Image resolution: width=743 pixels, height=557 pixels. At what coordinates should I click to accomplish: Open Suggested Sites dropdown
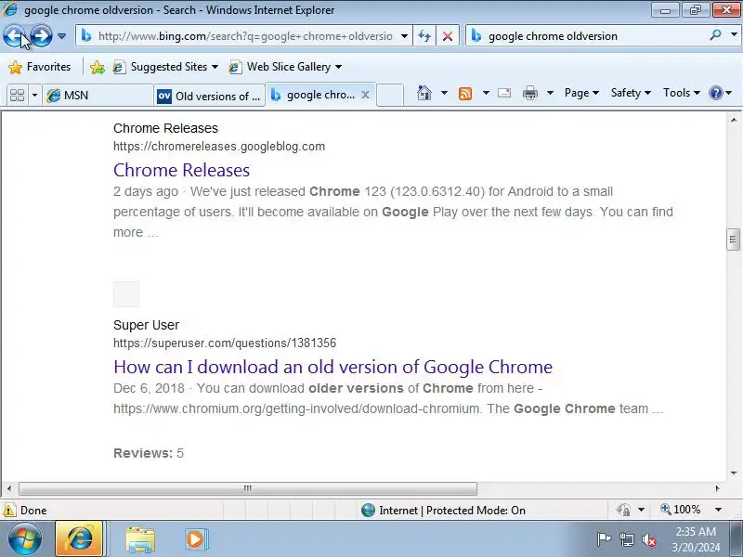tap(166, 67)
